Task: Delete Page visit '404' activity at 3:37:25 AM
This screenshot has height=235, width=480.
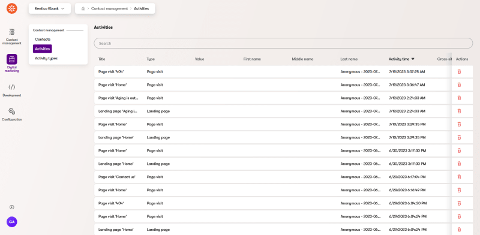Action: (x=459, y=71)
